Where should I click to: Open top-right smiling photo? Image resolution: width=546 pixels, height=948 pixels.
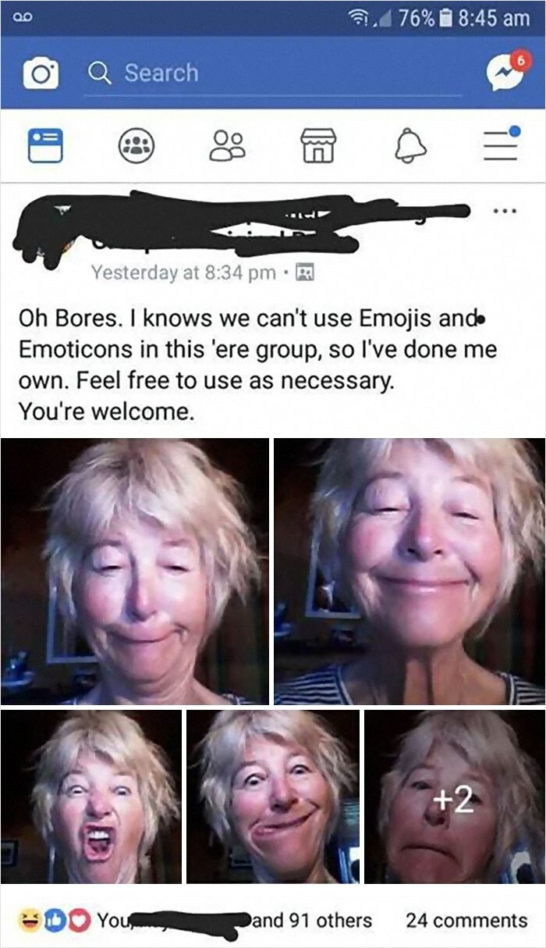tap(409, 571)
